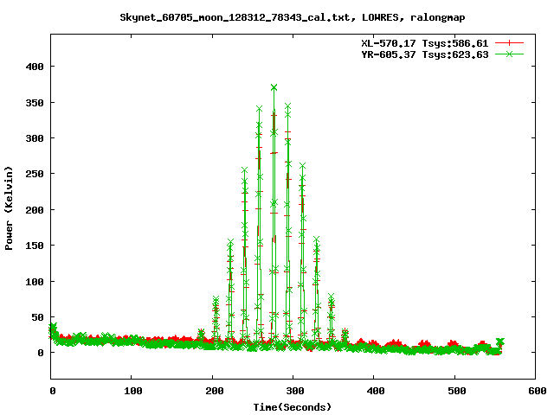Click the 400 tick label on the power axis
The width and height of the screenshot is (554, 415).
pos(35,67)
